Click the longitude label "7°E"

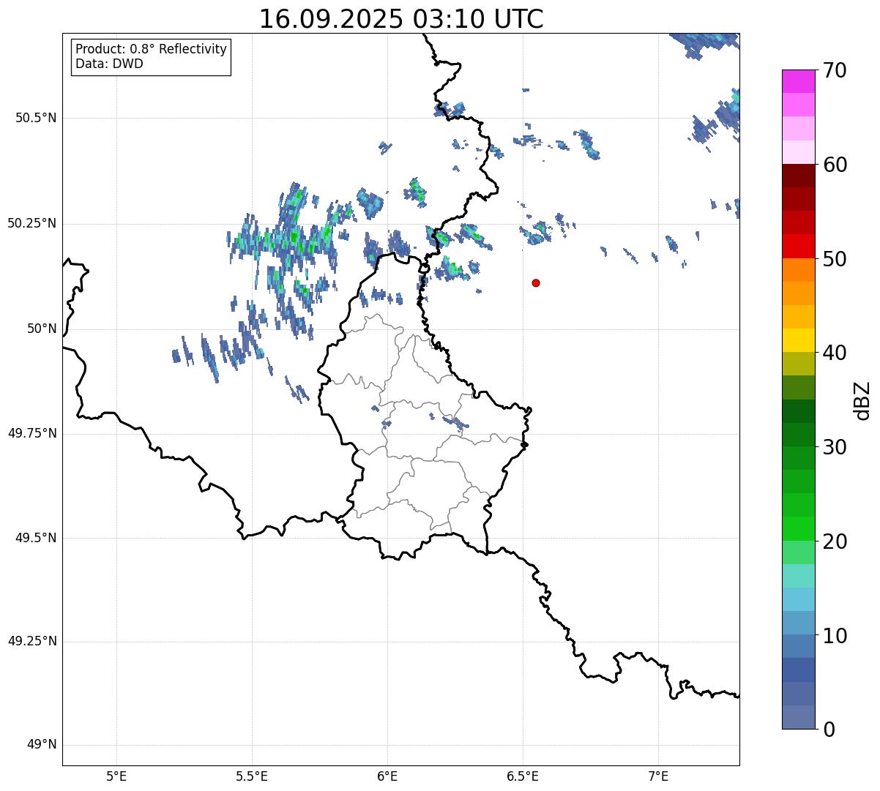point(659,776)
